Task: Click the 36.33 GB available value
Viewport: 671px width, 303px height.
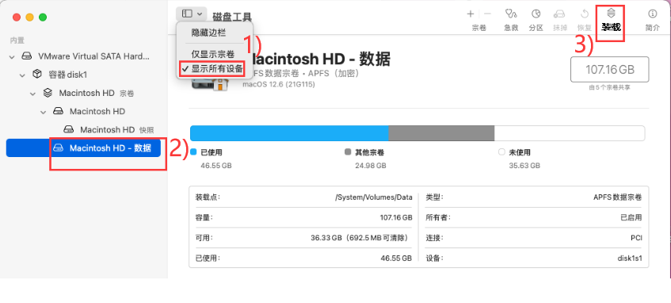Action: pos(361,238)
